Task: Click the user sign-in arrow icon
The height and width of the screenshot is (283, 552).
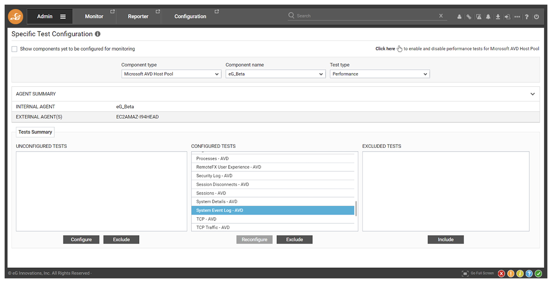Action: click(x=507, y=17)
